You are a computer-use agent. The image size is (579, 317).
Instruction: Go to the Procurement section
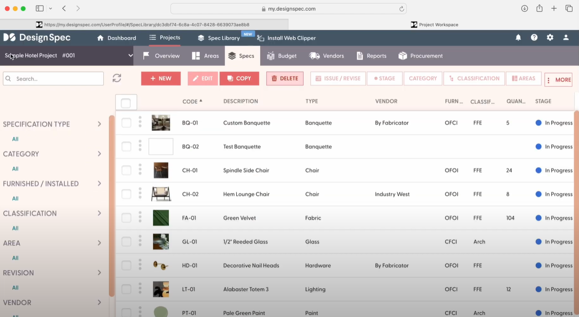(420, 55)
